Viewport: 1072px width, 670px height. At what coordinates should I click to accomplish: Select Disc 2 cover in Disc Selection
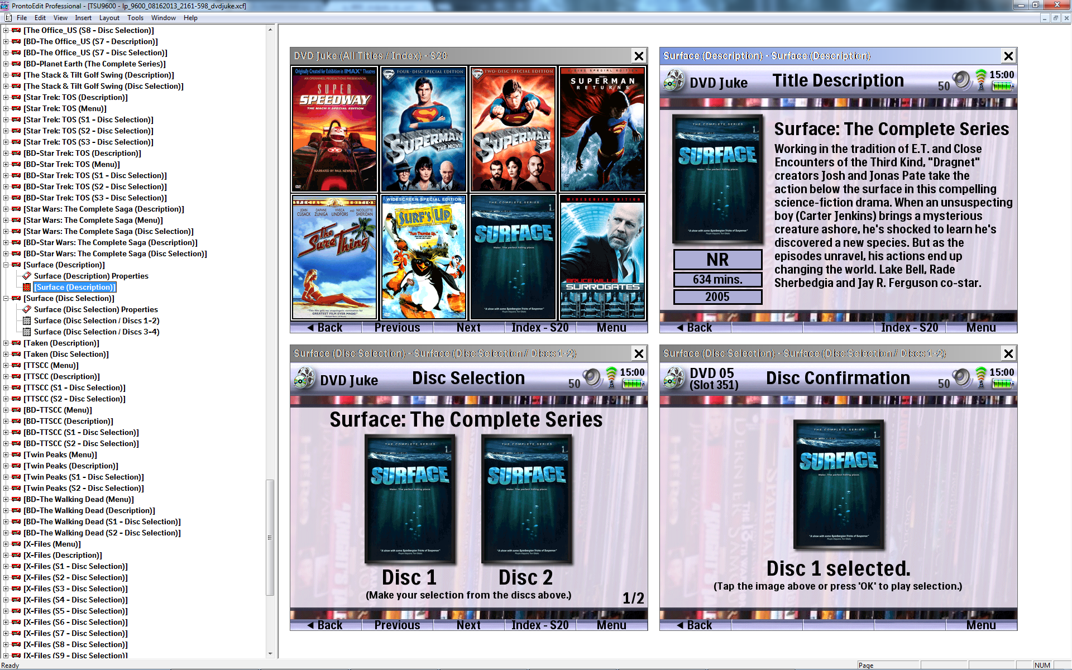coord(526,499)
